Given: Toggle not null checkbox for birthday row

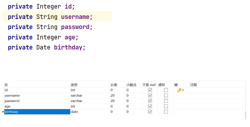Looking at the screenshot, I should 150,112.
